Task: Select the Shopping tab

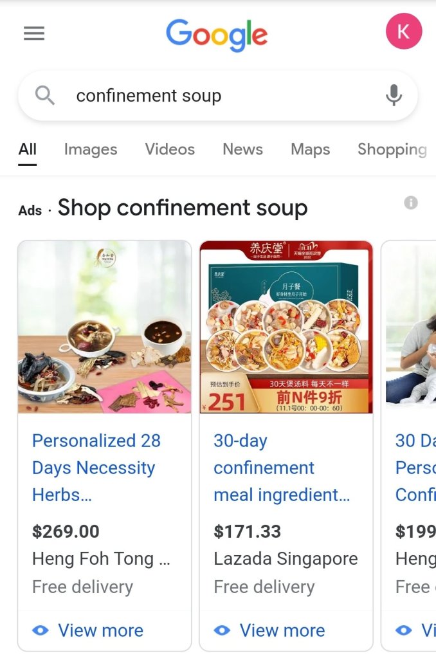Action: coord(392,149)
